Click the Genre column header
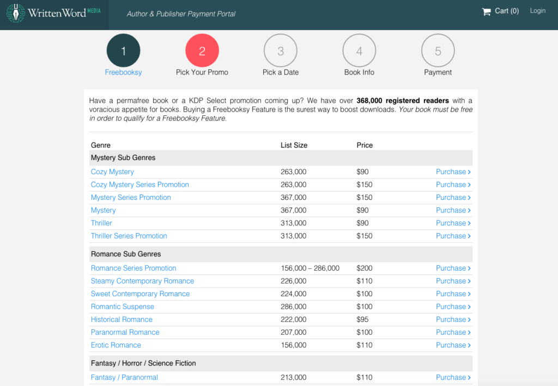The image size is (558, 386). point(101,145)
